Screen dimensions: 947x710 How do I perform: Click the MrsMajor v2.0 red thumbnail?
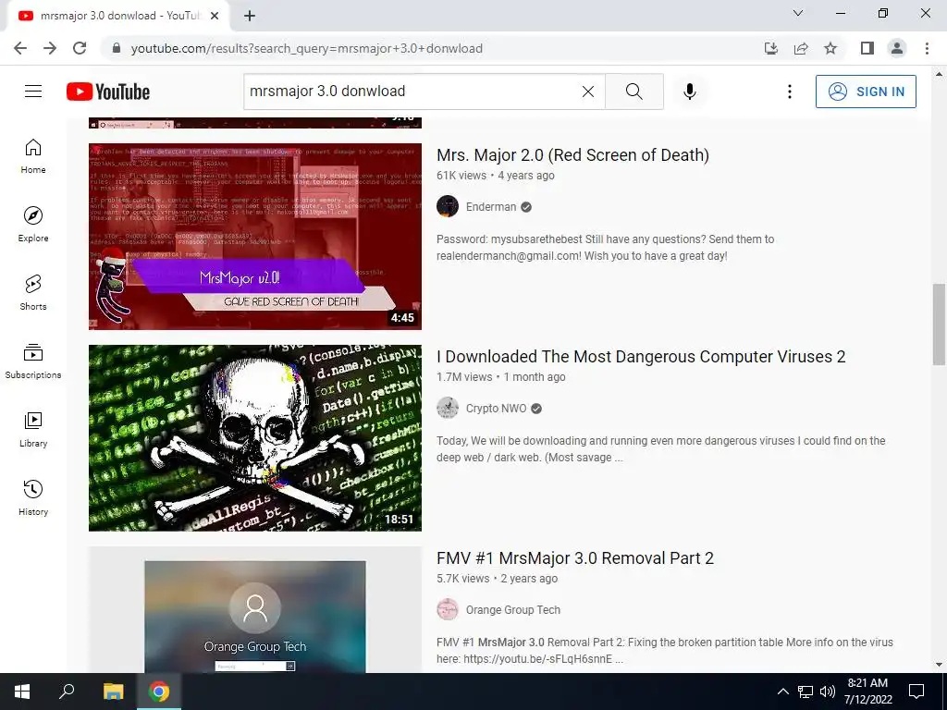click(255, 236)
